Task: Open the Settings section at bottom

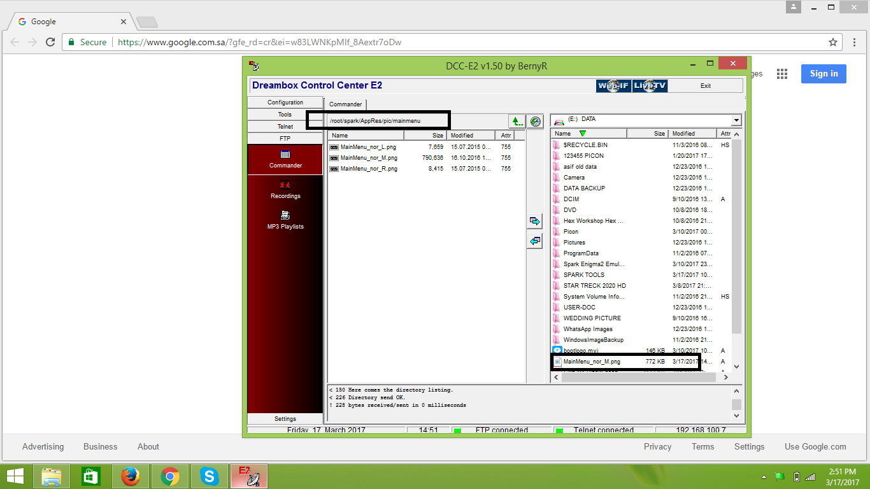Action: tap(285, 419)
